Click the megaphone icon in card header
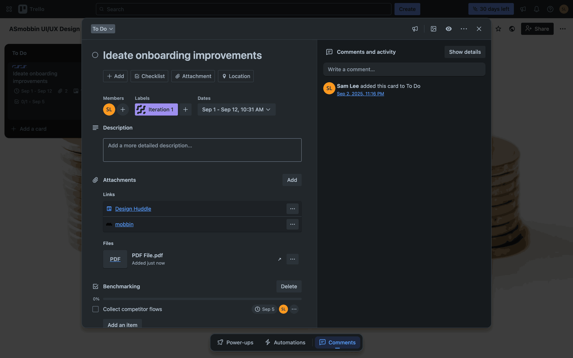Screen dimensions: 573x358 pyautogui.click(x=415, y=29)
